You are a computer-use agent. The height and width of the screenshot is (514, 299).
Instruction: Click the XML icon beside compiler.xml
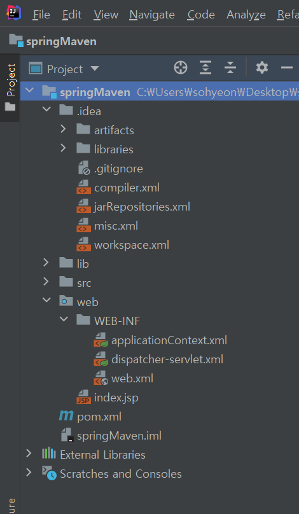[83, 188]
